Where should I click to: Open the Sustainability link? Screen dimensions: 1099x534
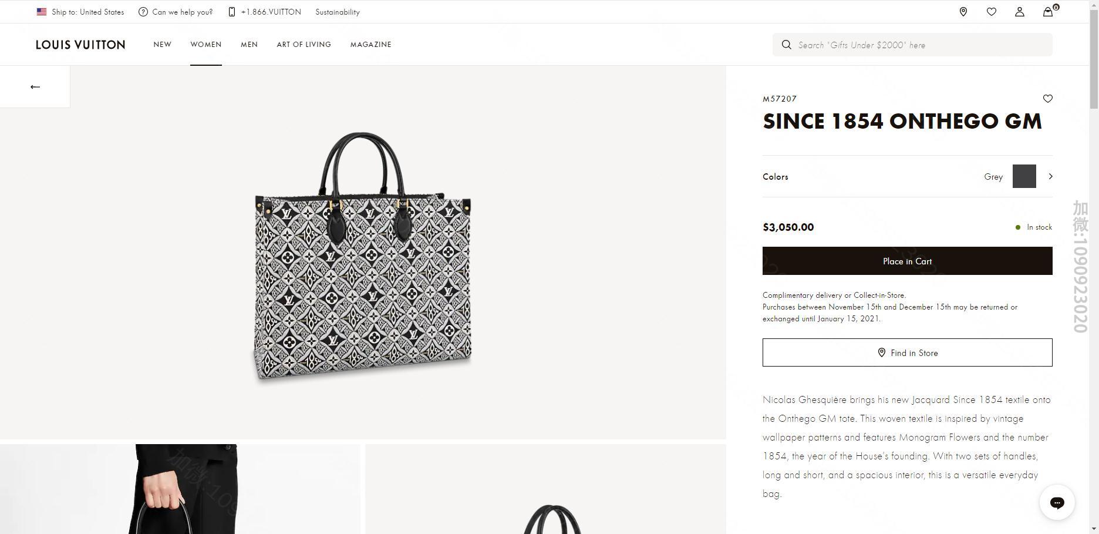point(337,12)
